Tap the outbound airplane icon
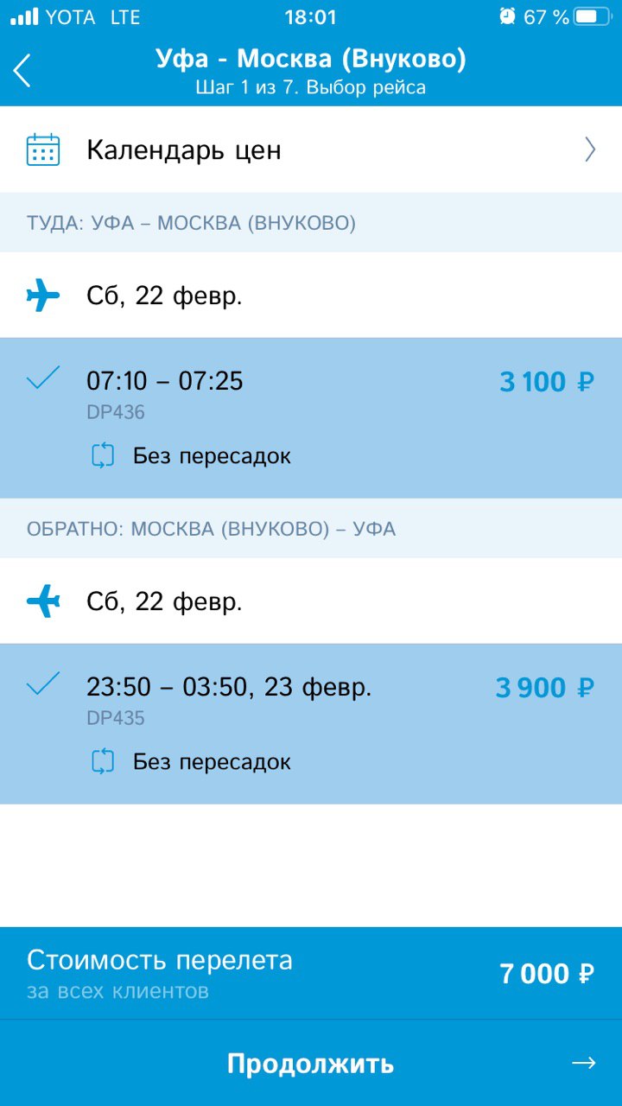The image size is (622, 1106). click(x=43, y=296)
